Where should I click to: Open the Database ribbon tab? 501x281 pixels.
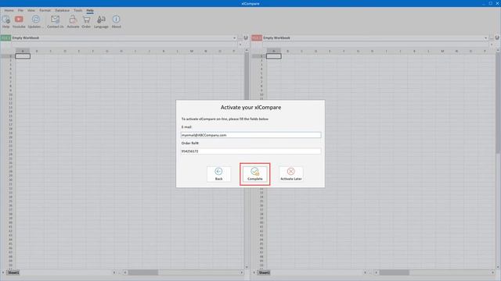(x=63, y=10)
